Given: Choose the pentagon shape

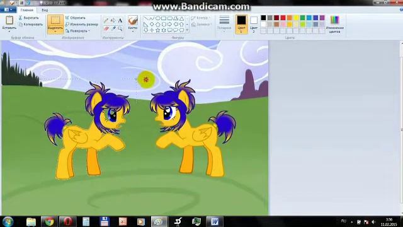Looking at the screenshot, I should click(157, 24).
